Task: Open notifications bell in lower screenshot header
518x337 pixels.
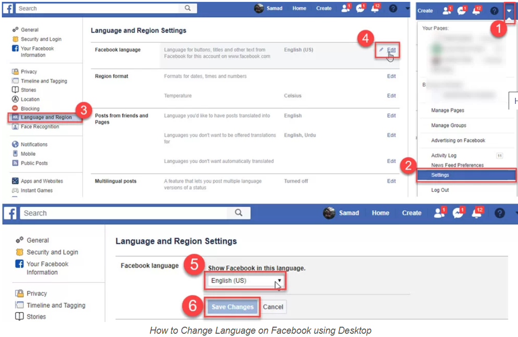Action: click(x=477, y=213)
